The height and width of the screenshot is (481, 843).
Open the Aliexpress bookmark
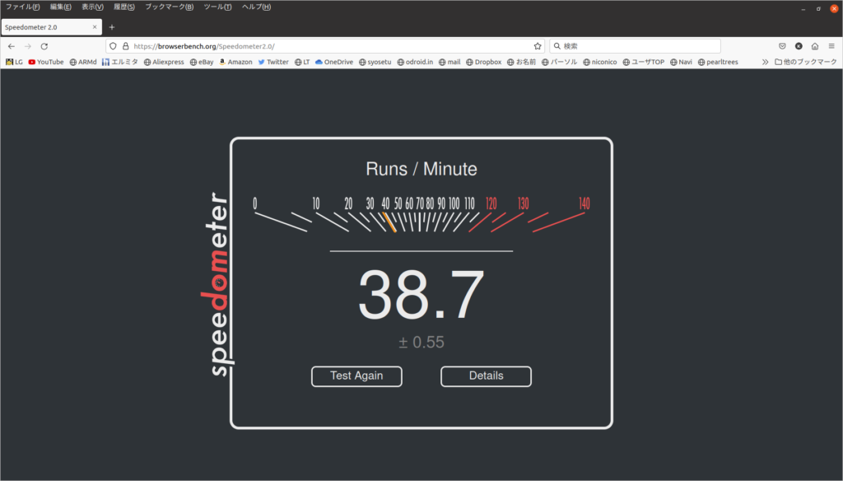click(164, 62)
